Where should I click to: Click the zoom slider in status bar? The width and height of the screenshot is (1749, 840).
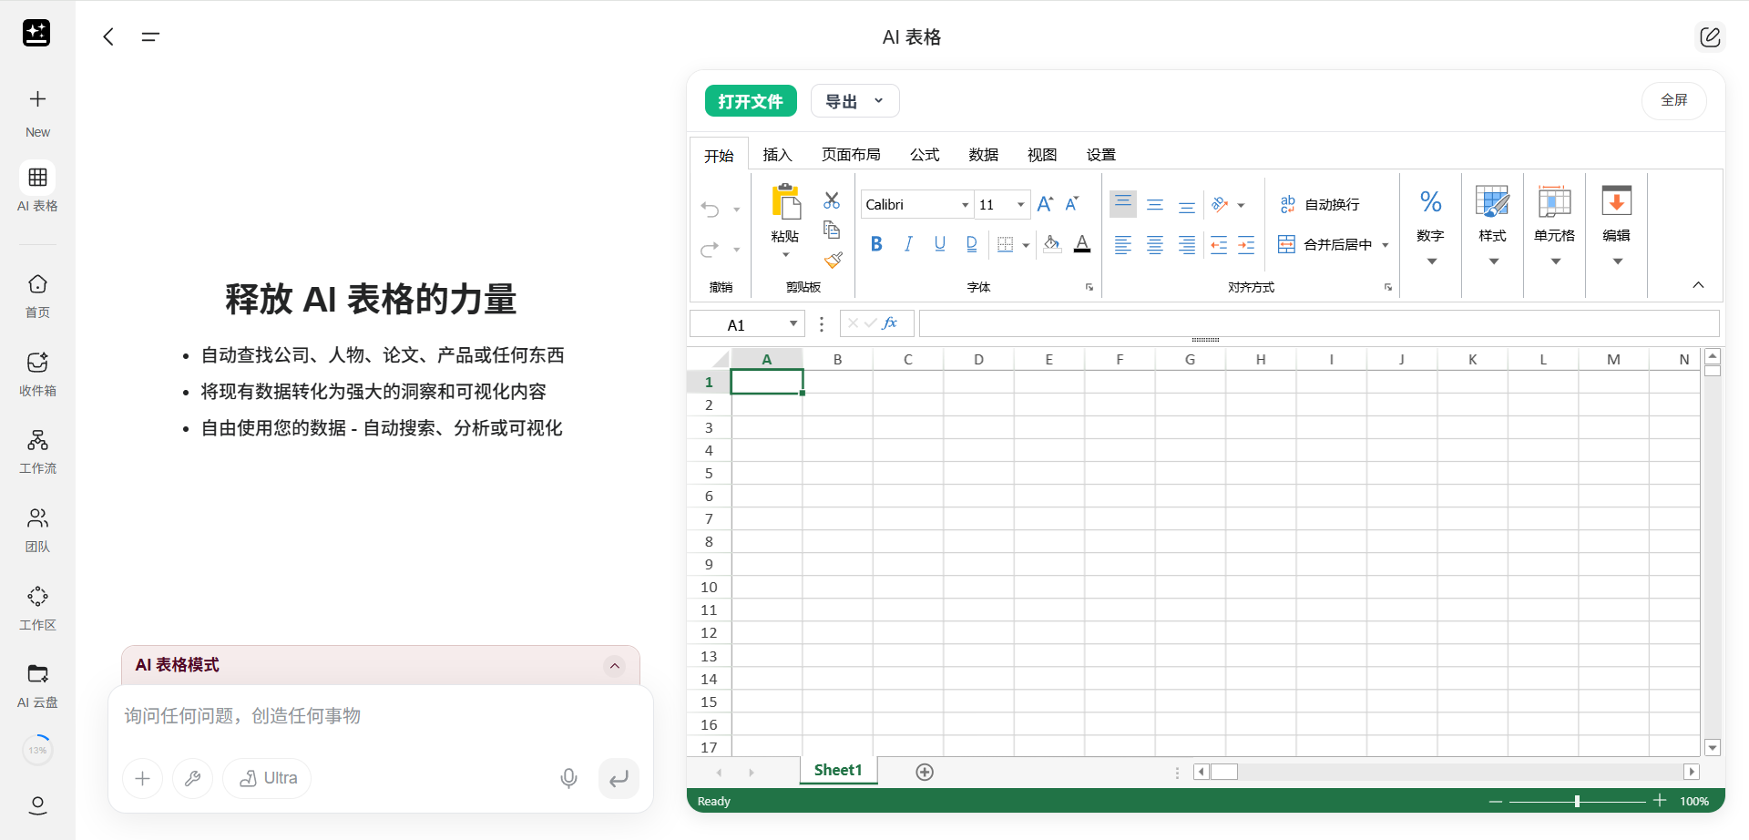[x=1577, y=801]
